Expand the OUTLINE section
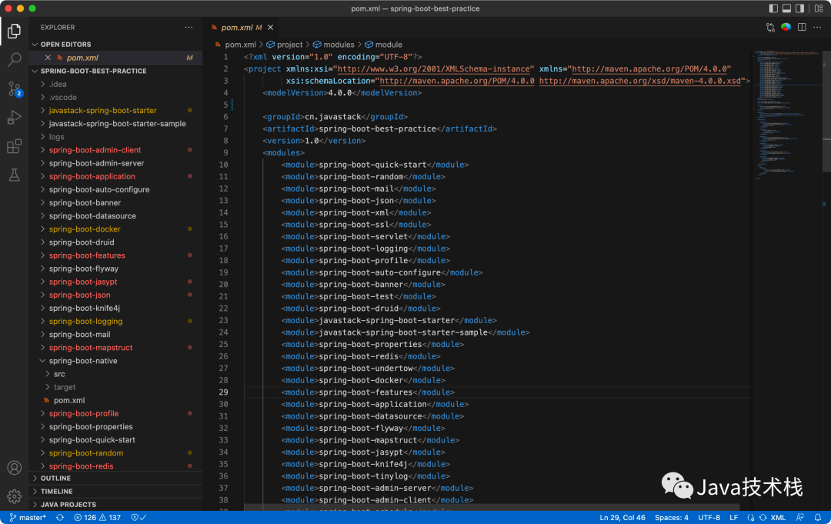 pyautogui.click(x=116, y=479)
